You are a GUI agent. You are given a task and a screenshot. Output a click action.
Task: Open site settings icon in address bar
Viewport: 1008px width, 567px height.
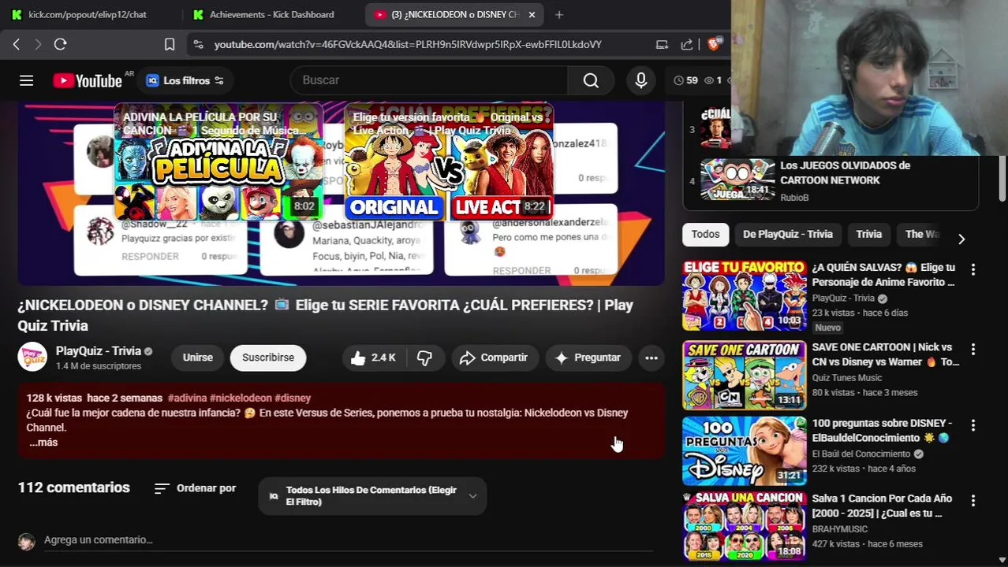point(198,45)
